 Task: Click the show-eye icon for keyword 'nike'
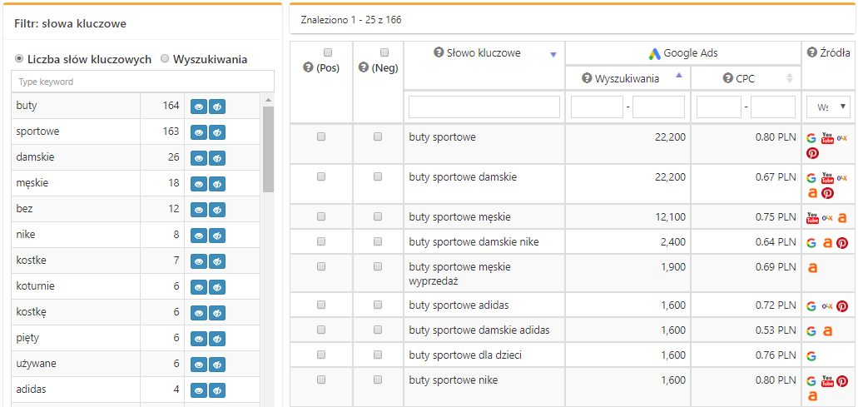(199, 236)
